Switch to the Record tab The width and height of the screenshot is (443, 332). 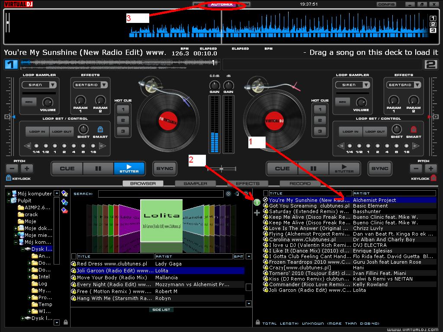tap(300, 183)
